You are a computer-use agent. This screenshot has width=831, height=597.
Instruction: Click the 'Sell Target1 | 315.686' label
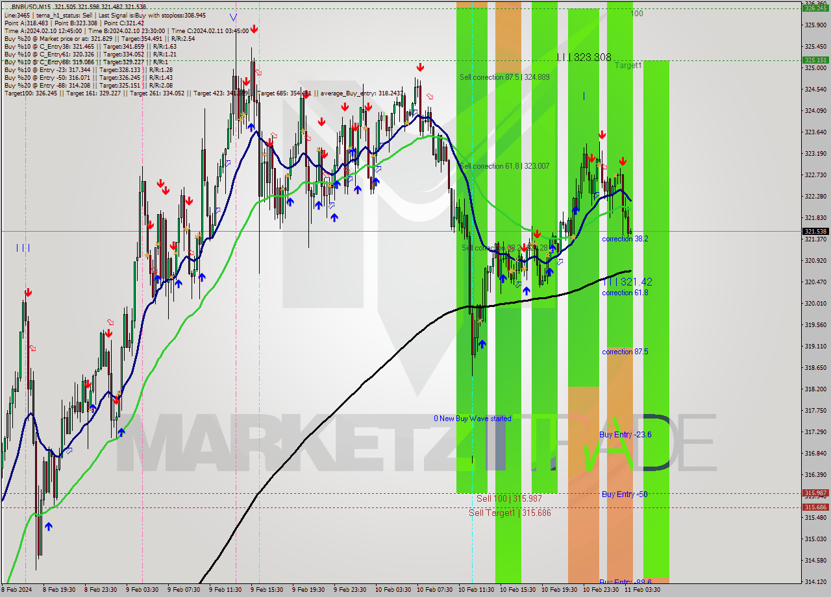click(x=510, y=513)
